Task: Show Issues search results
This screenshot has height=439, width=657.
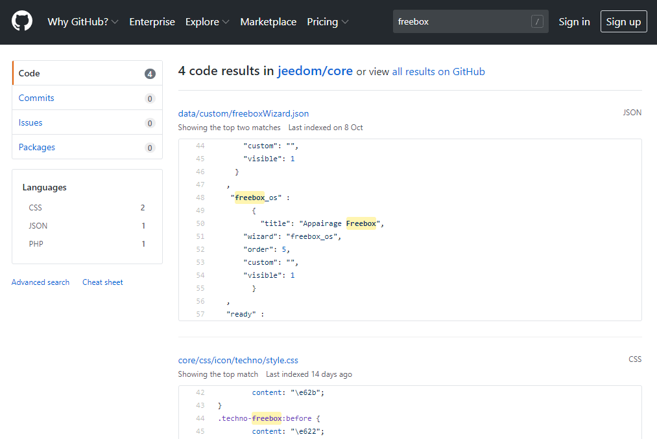Action: pyautogui.click(x=87, y=122)
